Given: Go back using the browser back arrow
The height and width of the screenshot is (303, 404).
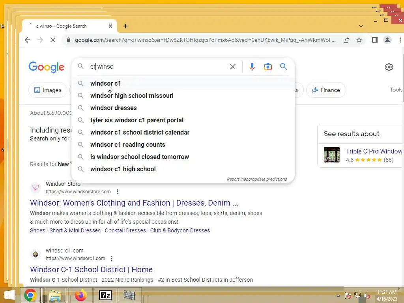Looking at the screenshot, I should click(x=28, y=40).
